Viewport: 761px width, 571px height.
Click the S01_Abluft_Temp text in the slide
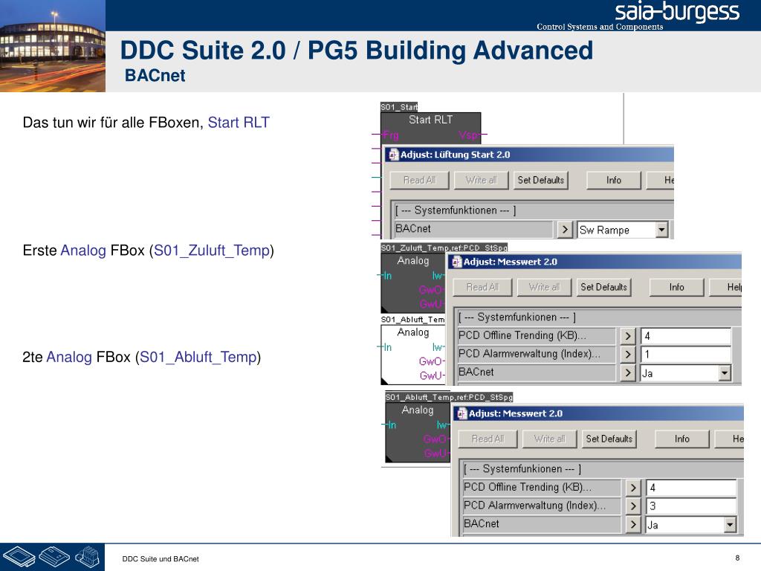[198, 357]
